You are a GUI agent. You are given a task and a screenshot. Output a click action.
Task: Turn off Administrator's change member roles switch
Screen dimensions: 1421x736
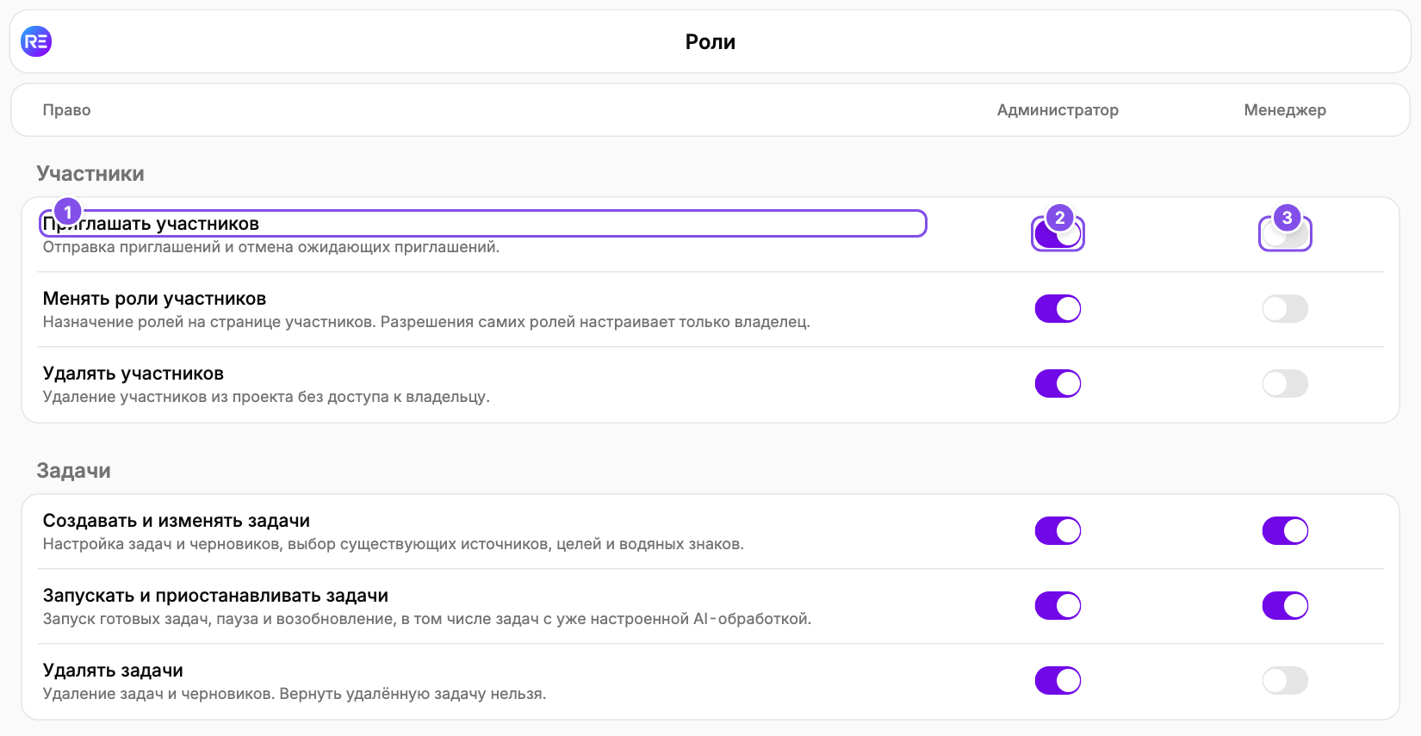tap(1058, 309)
